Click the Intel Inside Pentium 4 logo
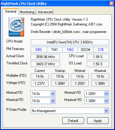Screen dimensions: 115x130 click(x=16, y=27)
